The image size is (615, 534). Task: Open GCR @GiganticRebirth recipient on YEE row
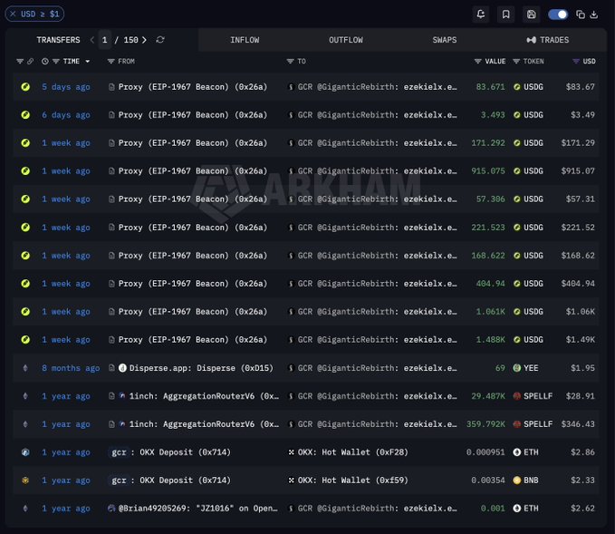(378, 368)
